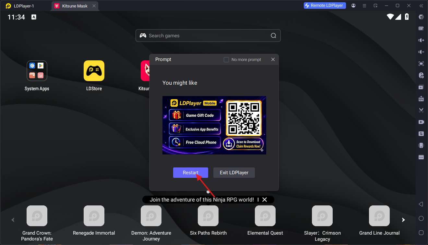
Task: Click the Remote LDPlayer button
Action: coord(325,6)
